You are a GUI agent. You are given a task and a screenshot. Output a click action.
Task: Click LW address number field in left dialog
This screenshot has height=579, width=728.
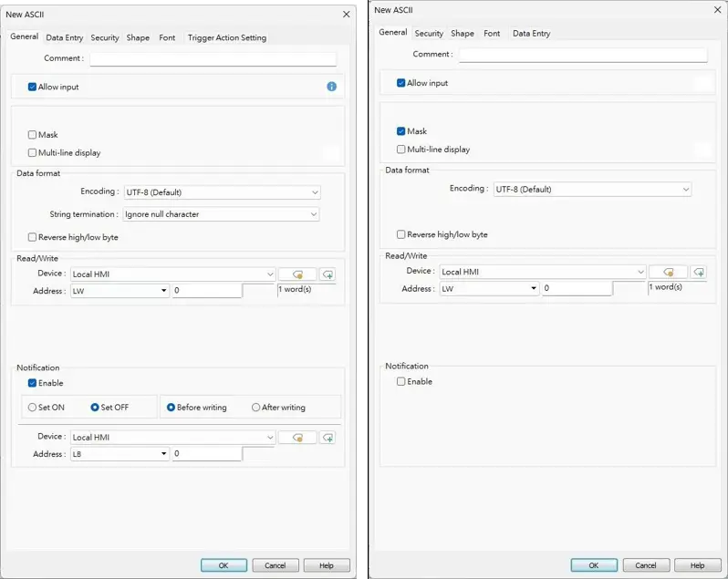207,291
